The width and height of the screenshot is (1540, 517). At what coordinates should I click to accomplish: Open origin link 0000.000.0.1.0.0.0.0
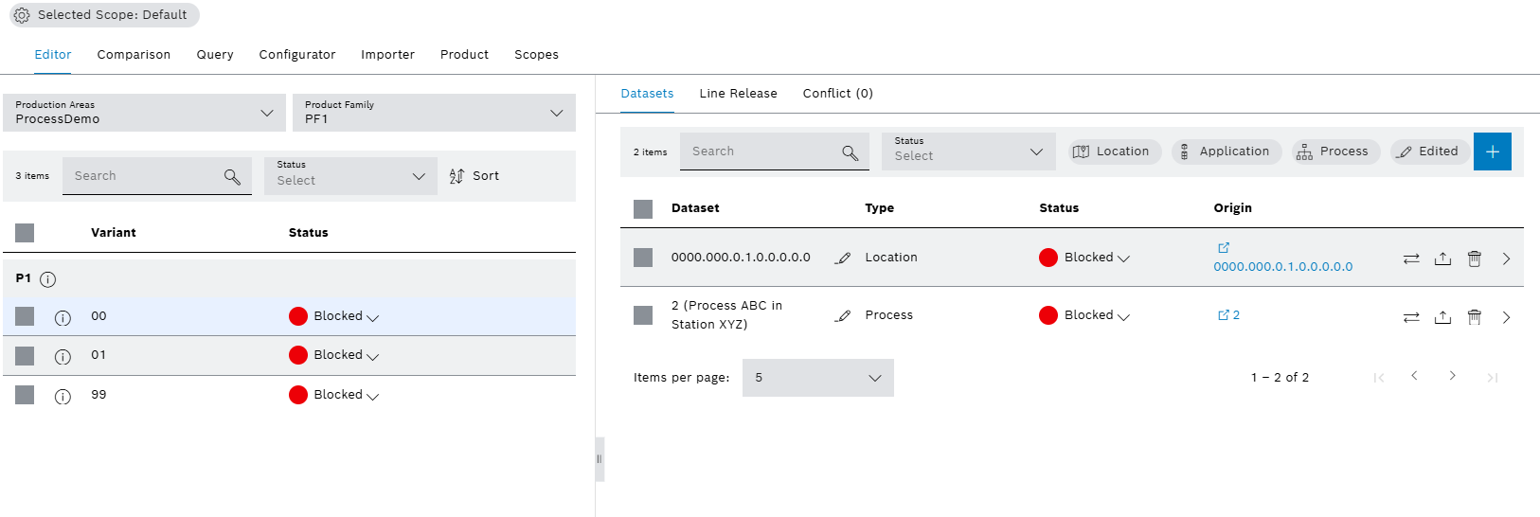1282,267
